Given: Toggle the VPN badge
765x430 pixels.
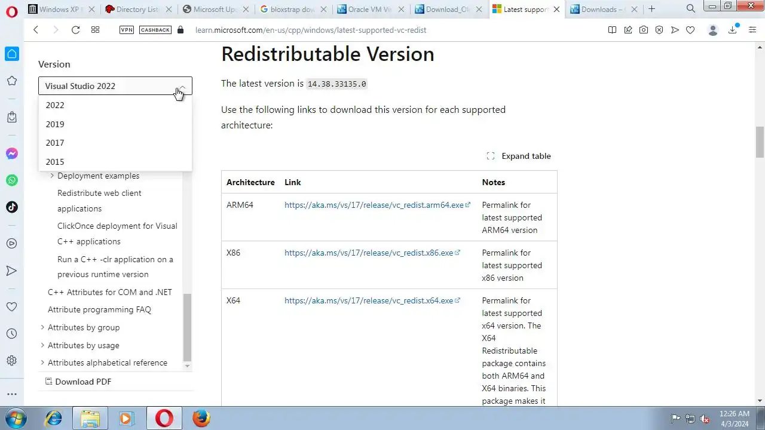Looking at the screenshot, I should coord(127,30).
